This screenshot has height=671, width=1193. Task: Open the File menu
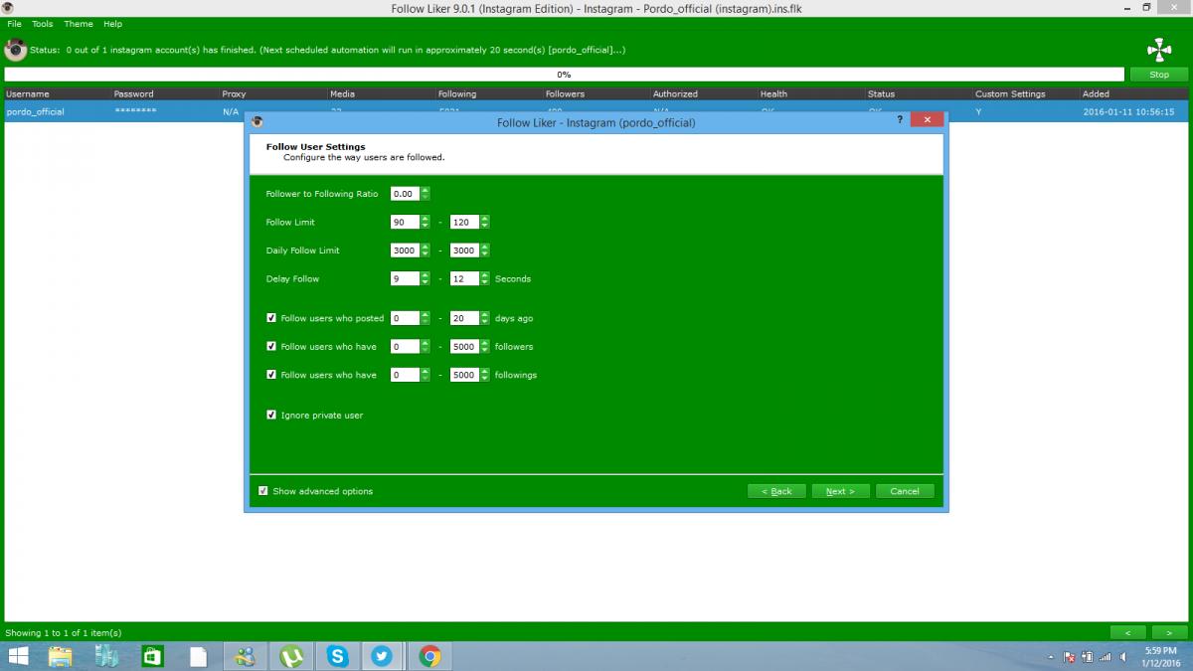pyautogui.click(x=15, y=24)
